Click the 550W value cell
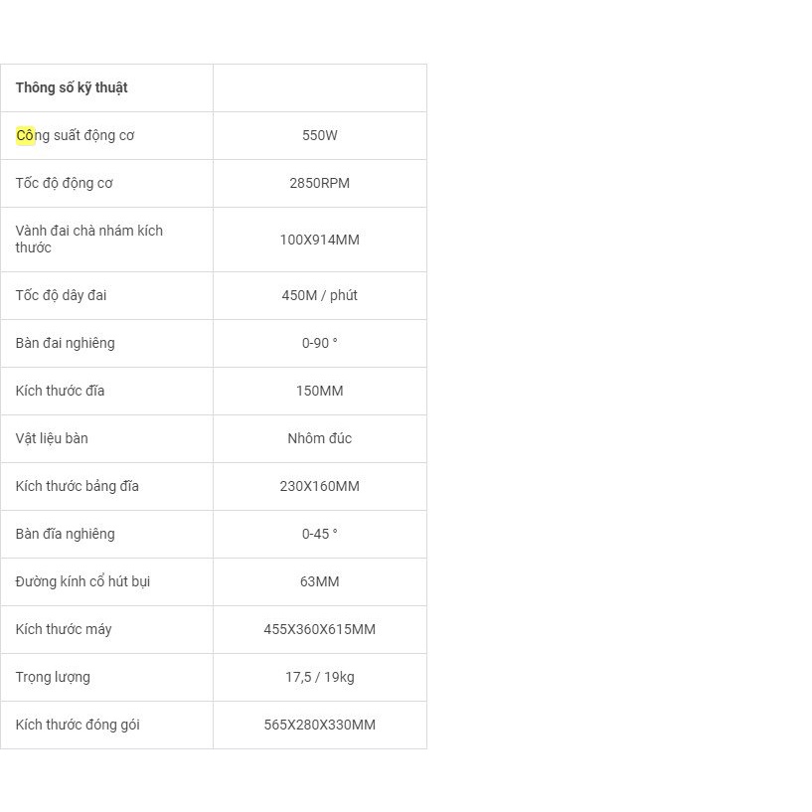The height and width of the screenshot is (812, 812). point(319,135)
